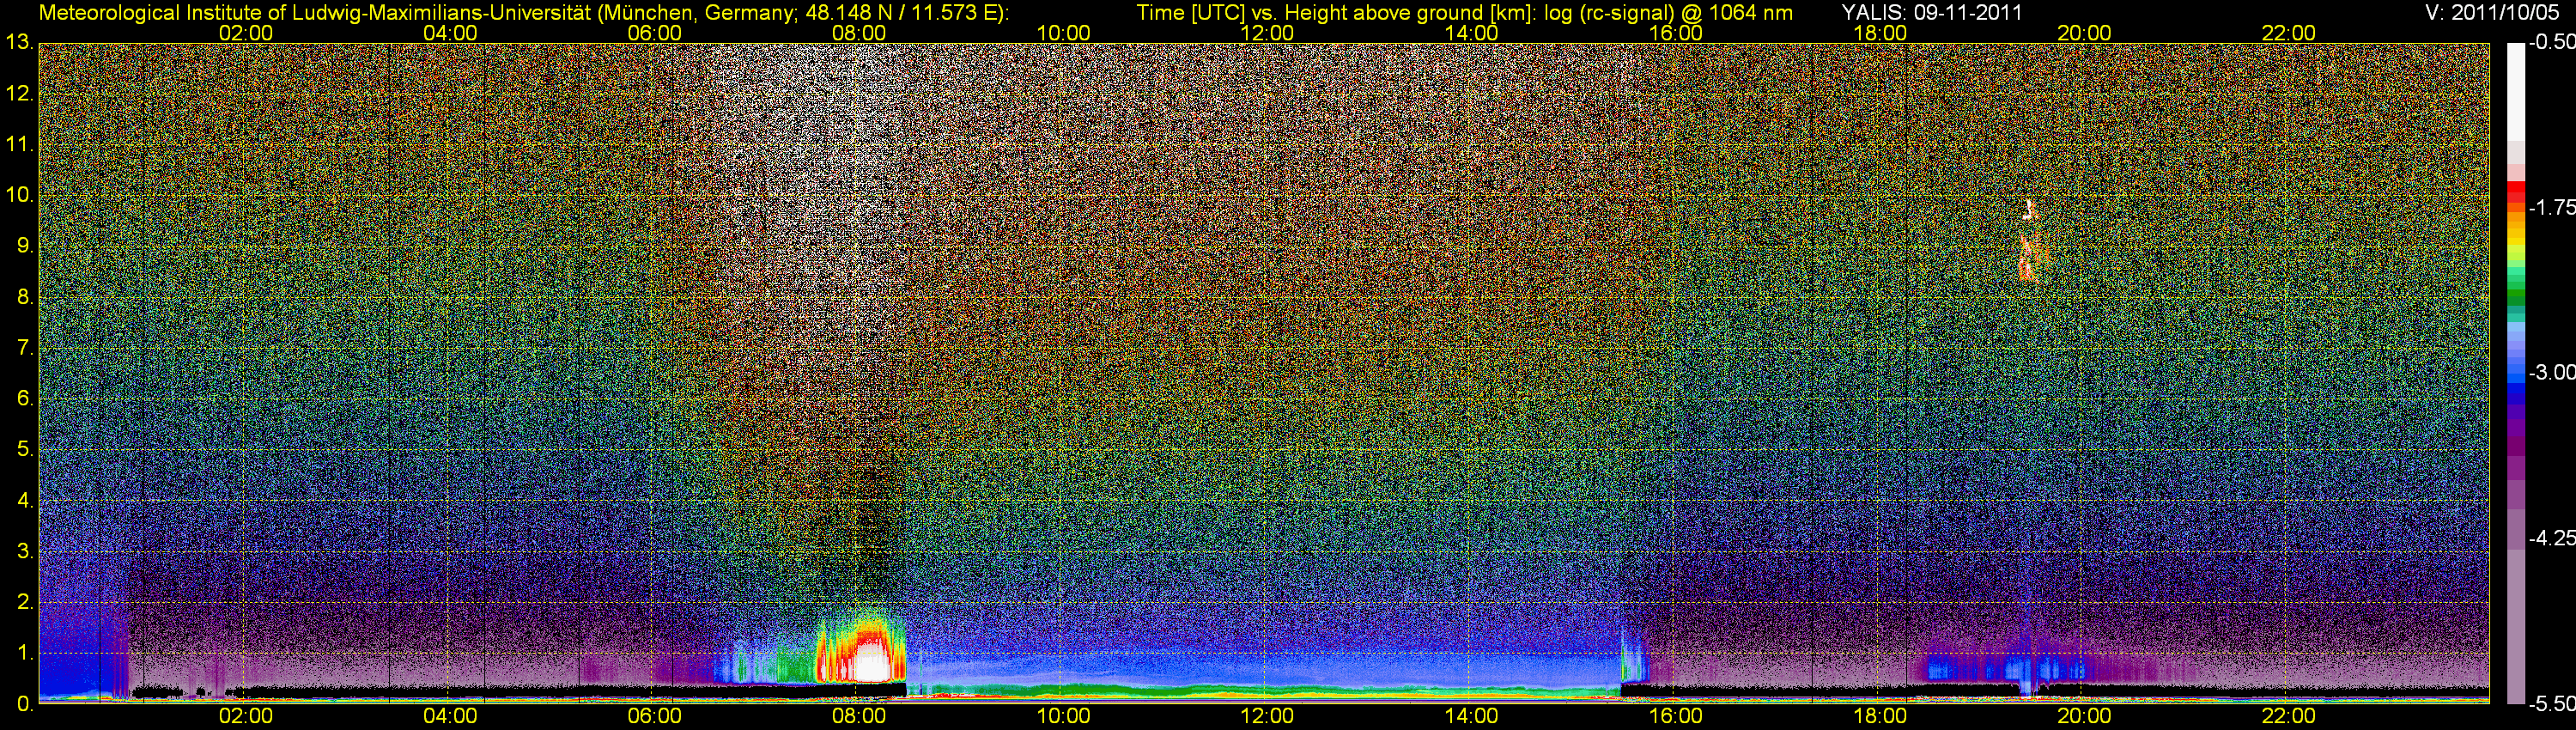Click the 02:00 label on the top time axis
Image resolution: width=2576 pixels, height=730 pixels.
[246, 33]
